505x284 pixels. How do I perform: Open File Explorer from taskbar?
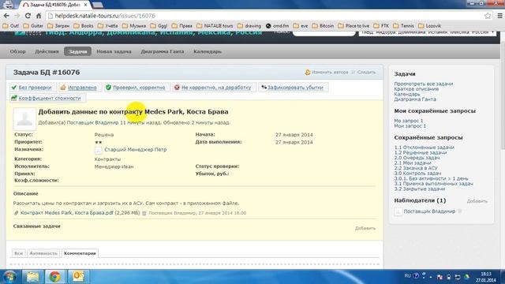[32, 277]
